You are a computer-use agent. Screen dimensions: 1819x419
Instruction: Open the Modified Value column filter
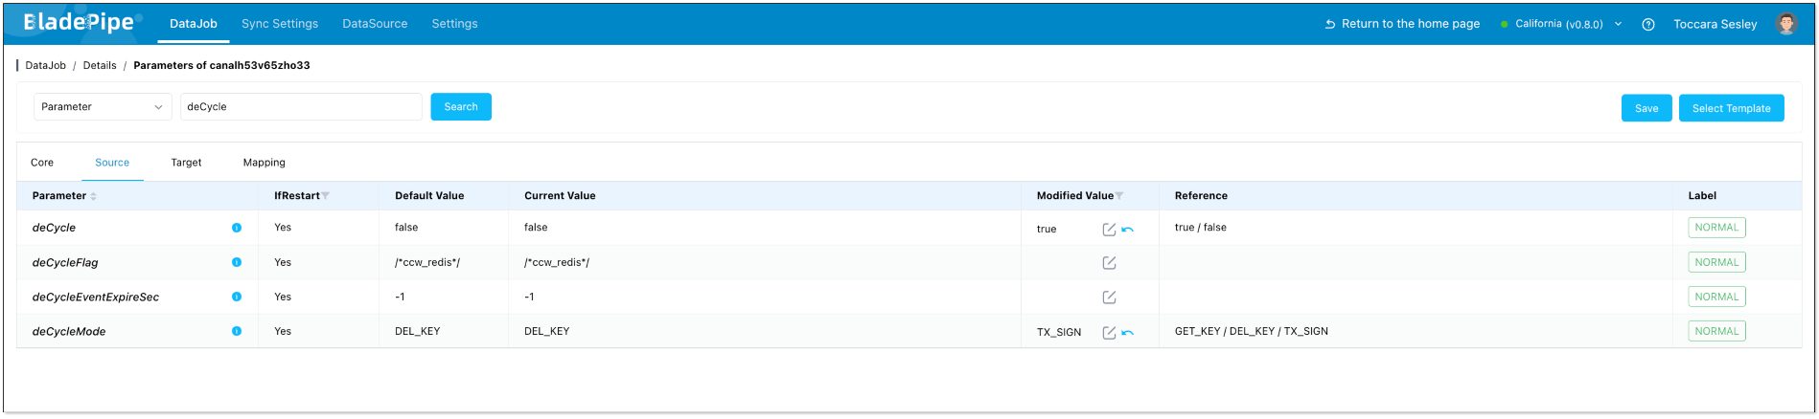click(x=1119, y=196)
